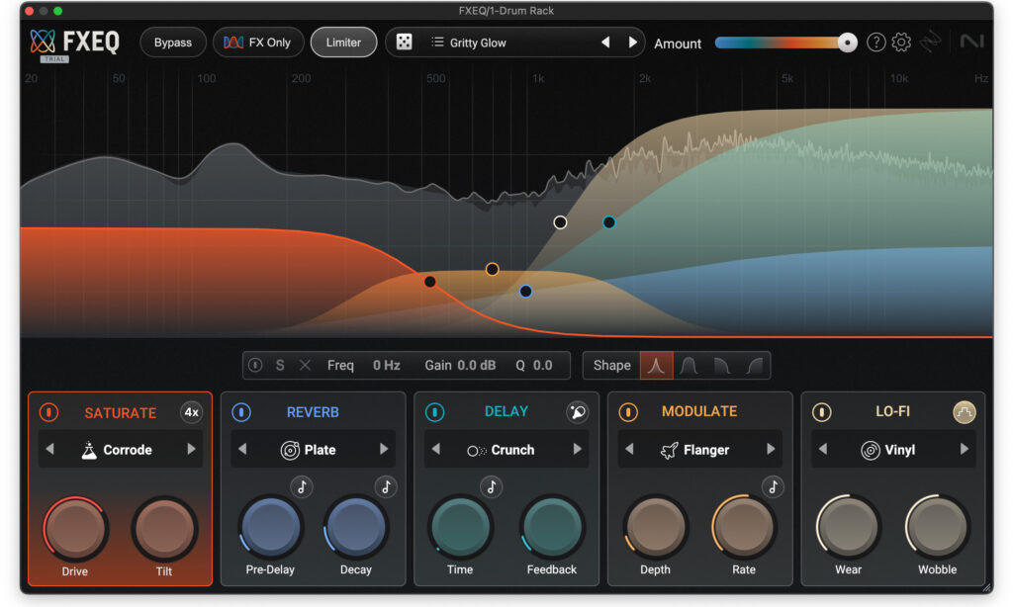Select the low-cut shelf shape icon
The image size is (1013, 607).
pyautogui.click(x=753, y=366)
